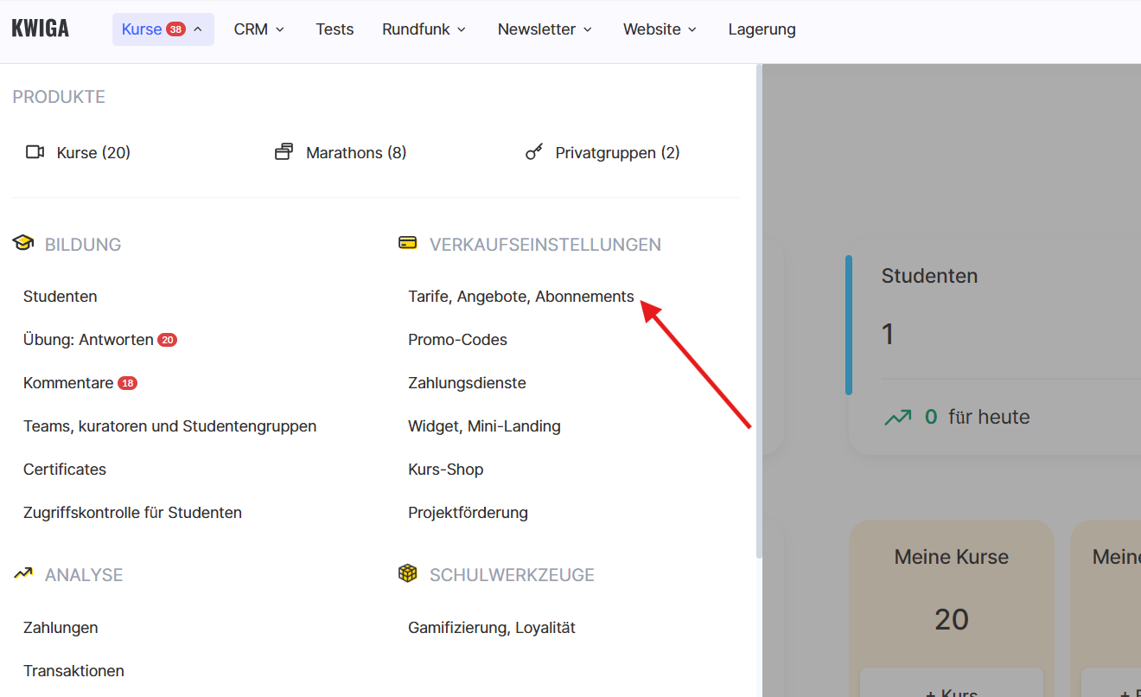Open the Studenten link under Bildung
Screen dimensions: 1141x697
[x=61, y=297]
